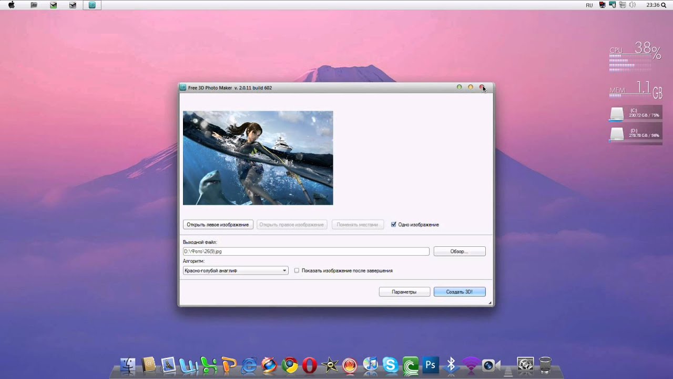
Task: Click the clock showing 23:36
Action: (x=653, y=5)
